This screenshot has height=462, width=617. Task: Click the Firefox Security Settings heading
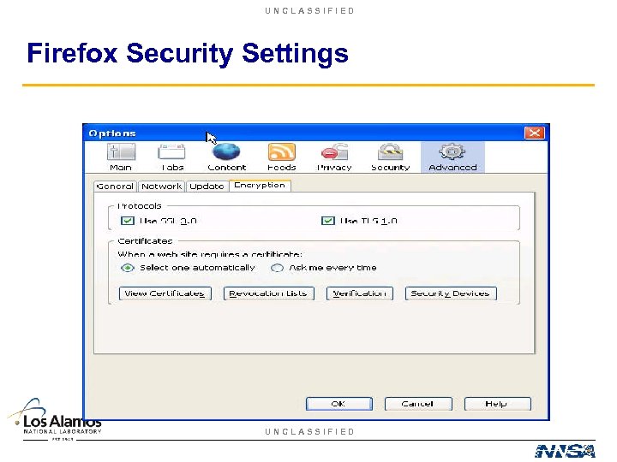(188, 53)
